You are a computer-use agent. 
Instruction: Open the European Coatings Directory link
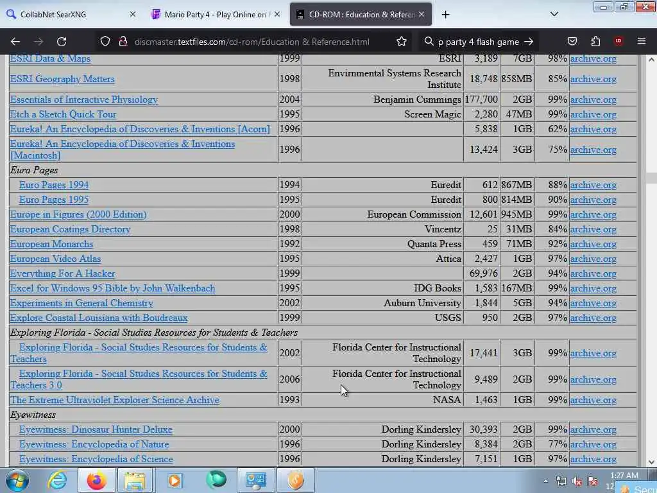coord(71,229)
